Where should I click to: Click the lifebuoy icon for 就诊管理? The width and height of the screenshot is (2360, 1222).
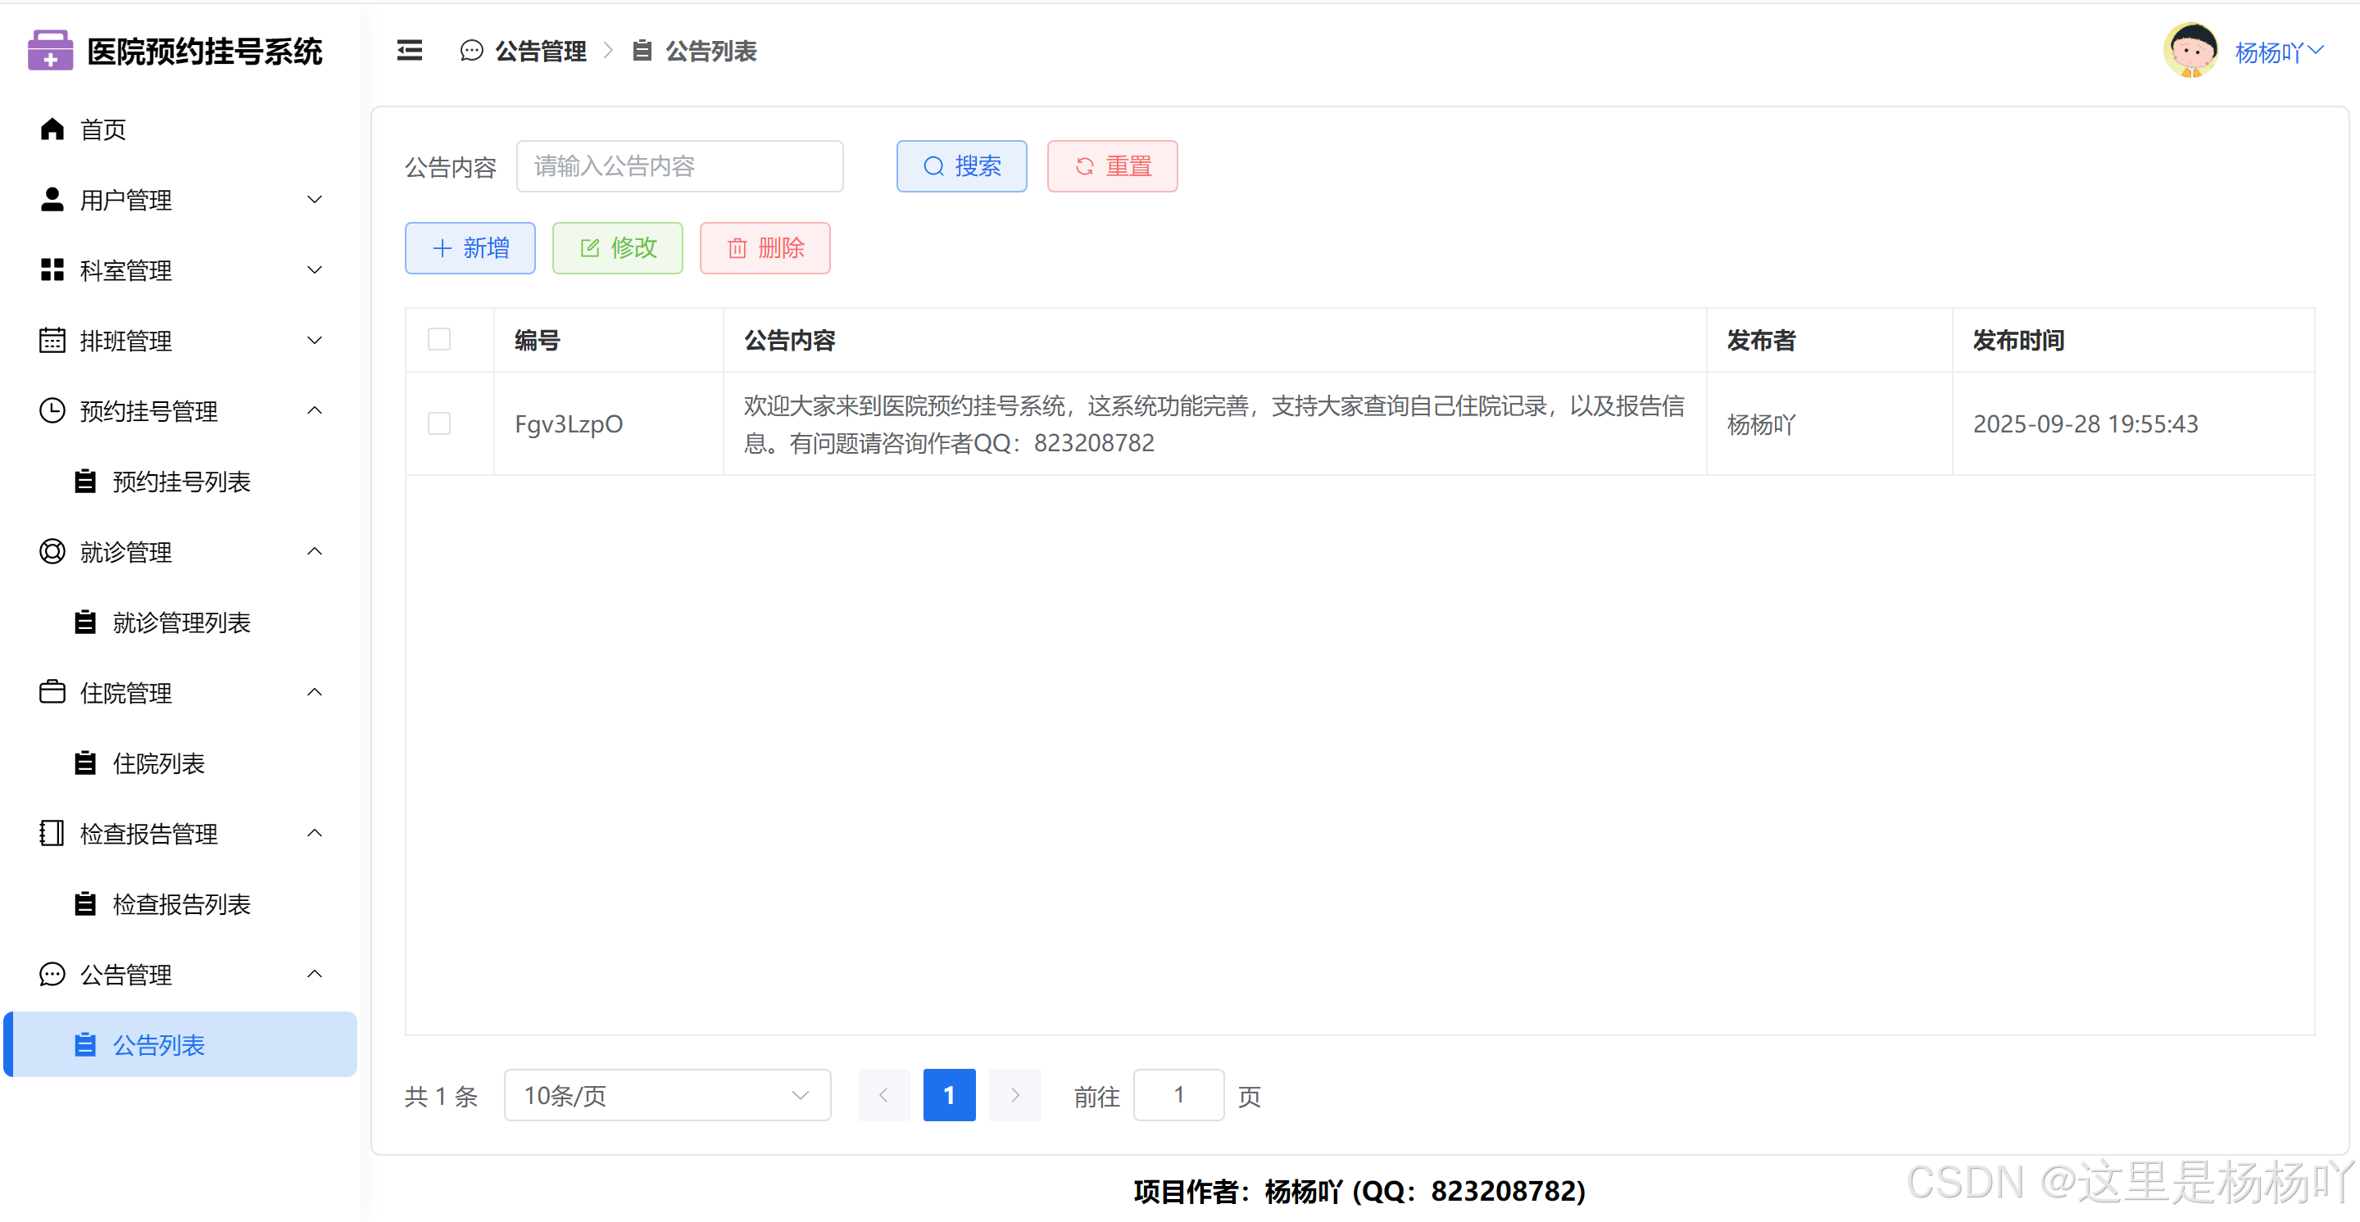coord(52,552)
